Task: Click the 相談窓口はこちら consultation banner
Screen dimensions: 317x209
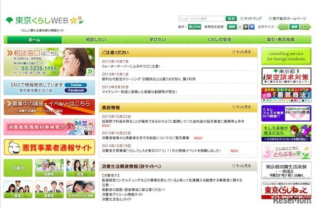Action: pyautogui.click(x=49, y=62)
